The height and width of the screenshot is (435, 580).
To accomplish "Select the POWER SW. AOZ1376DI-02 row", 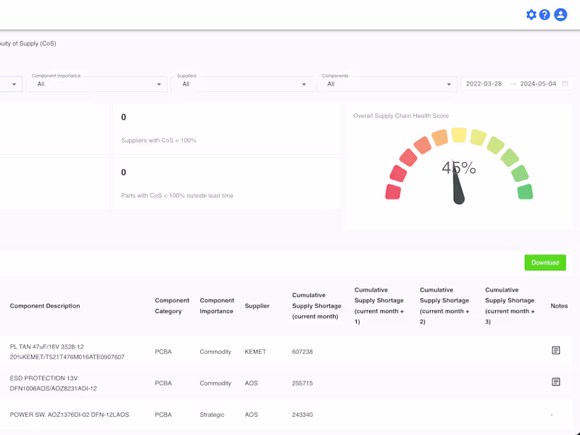I will coord(70,415).
